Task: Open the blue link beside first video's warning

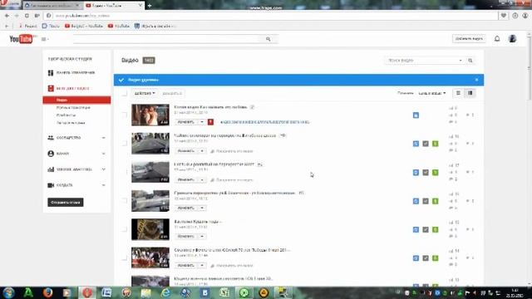Action: tap(265, 122)
